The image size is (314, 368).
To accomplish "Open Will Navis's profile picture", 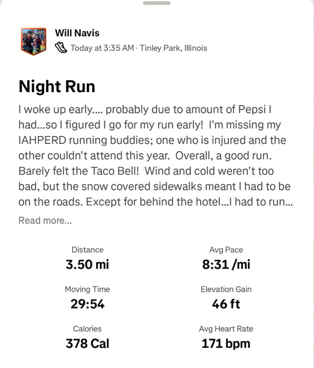I will click(x=33, y=41).
